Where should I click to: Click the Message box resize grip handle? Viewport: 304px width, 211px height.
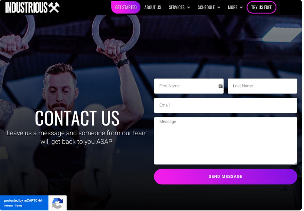point(295,163)
